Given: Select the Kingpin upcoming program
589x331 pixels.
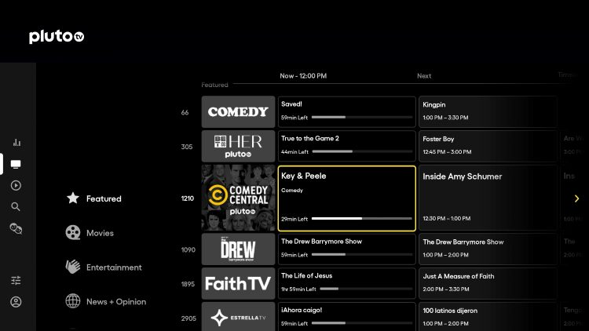Looking at the screenshot, I should tap(488, 112).
